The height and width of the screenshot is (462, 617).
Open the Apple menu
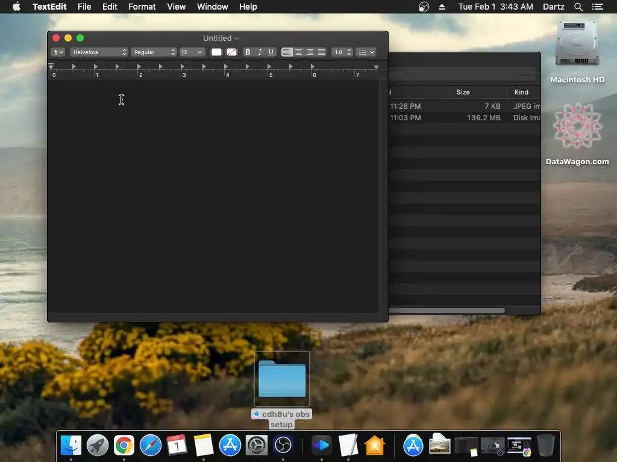pyautogui.click(x=16, y=7)
